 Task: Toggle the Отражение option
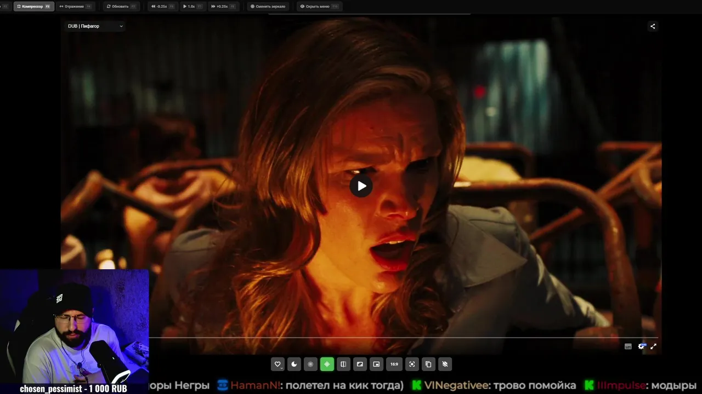pyautogui.click(x=76, y=7)
